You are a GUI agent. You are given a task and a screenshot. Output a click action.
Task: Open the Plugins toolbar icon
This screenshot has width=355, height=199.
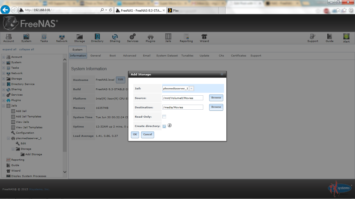click(150, 38)
